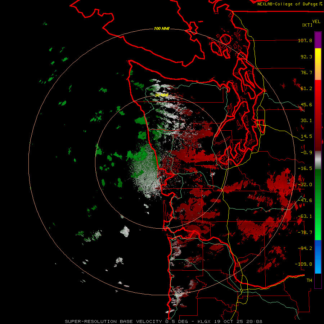Select the -0.9 velocity scale label
Viewport: 324px width, 324px height.
tap(306, 153)
